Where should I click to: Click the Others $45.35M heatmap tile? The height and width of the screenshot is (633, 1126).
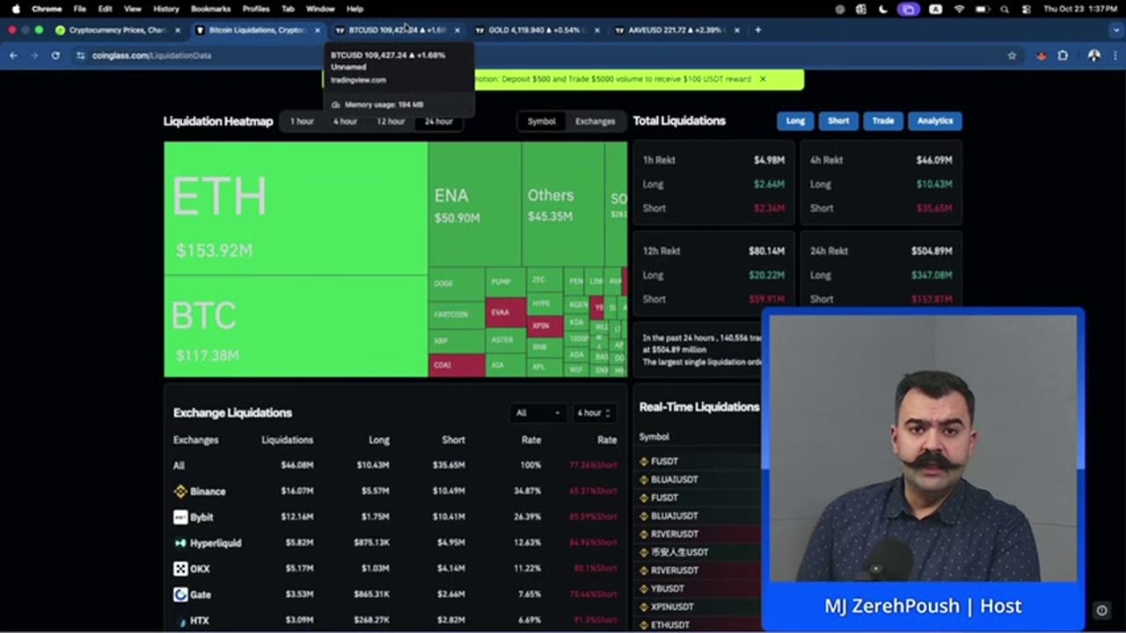pyautogui.click(x=562, y=207)
